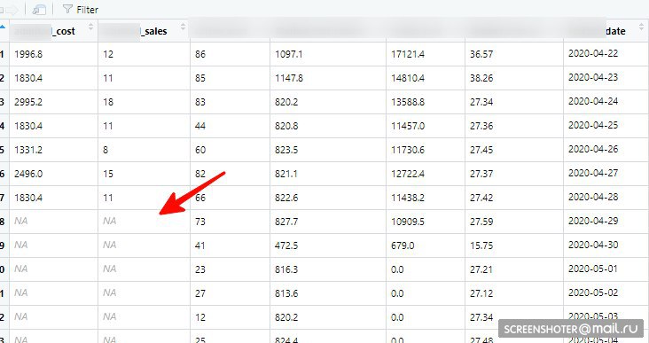Image resolution: width=649 pixels, height=343 pixels.
Task: Select cell value 820.8
Action: pos(286,126)
